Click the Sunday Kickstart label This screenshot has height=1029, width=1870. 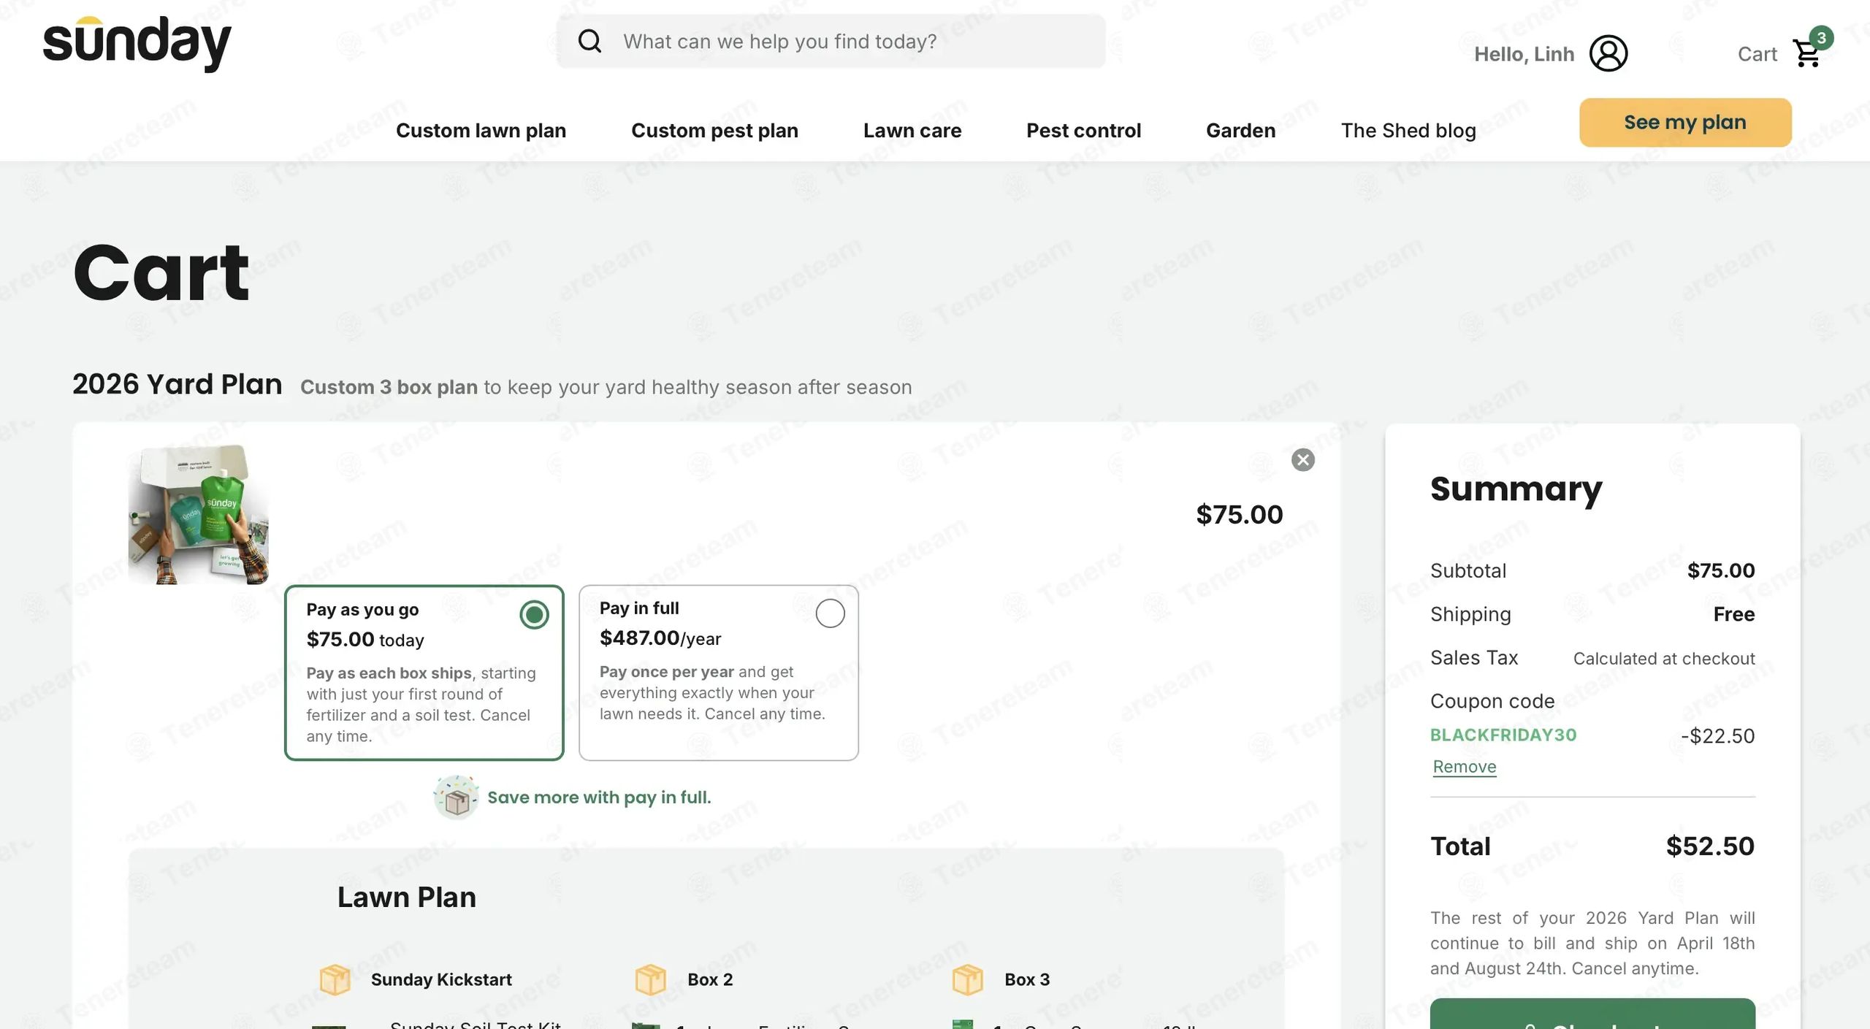(441, 979)
